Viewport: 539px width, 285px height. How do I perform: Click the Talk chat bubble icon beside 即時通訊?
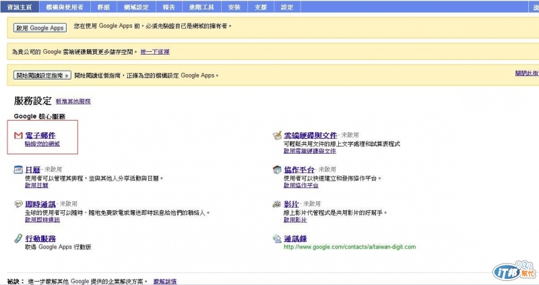point(18,204)
